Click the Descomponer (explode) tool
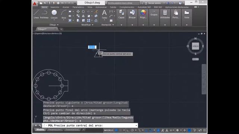239x134 pixels. pyautogui.click(x=96, y=16)
